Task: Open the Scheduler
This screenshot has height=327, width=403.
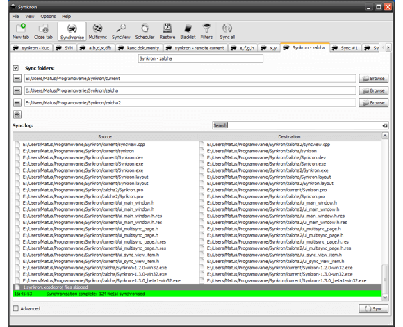Action: coord(145,31)
